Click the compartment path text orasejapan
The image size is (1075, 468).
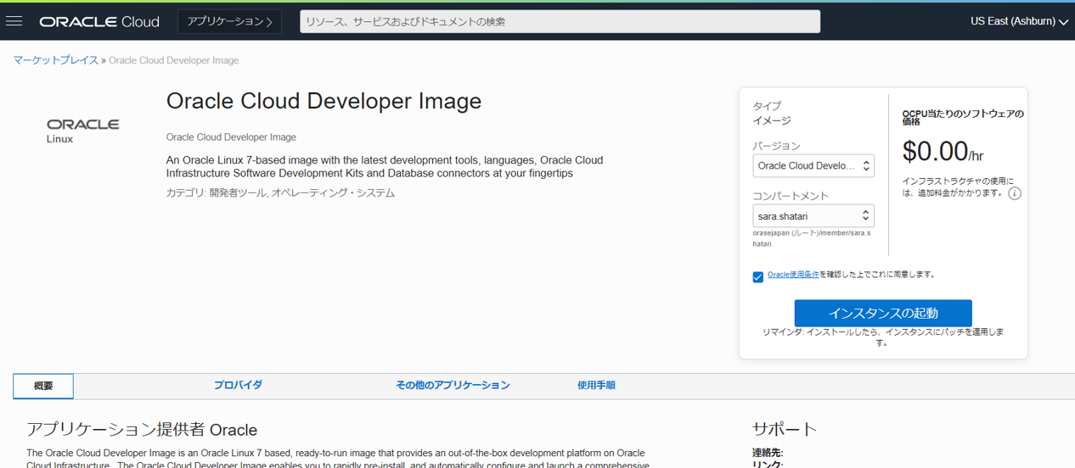pyautogui.click(x=813, y=238)
